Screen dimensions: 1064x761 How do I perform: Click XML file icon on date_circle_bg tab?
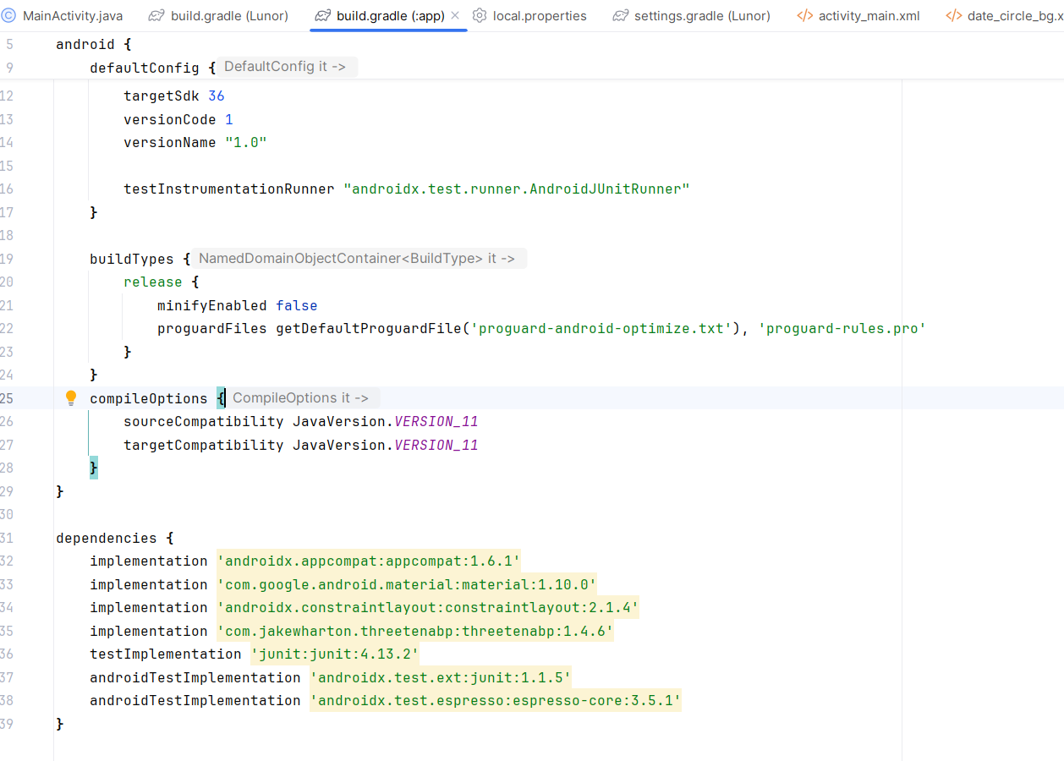tap(954, 16)
